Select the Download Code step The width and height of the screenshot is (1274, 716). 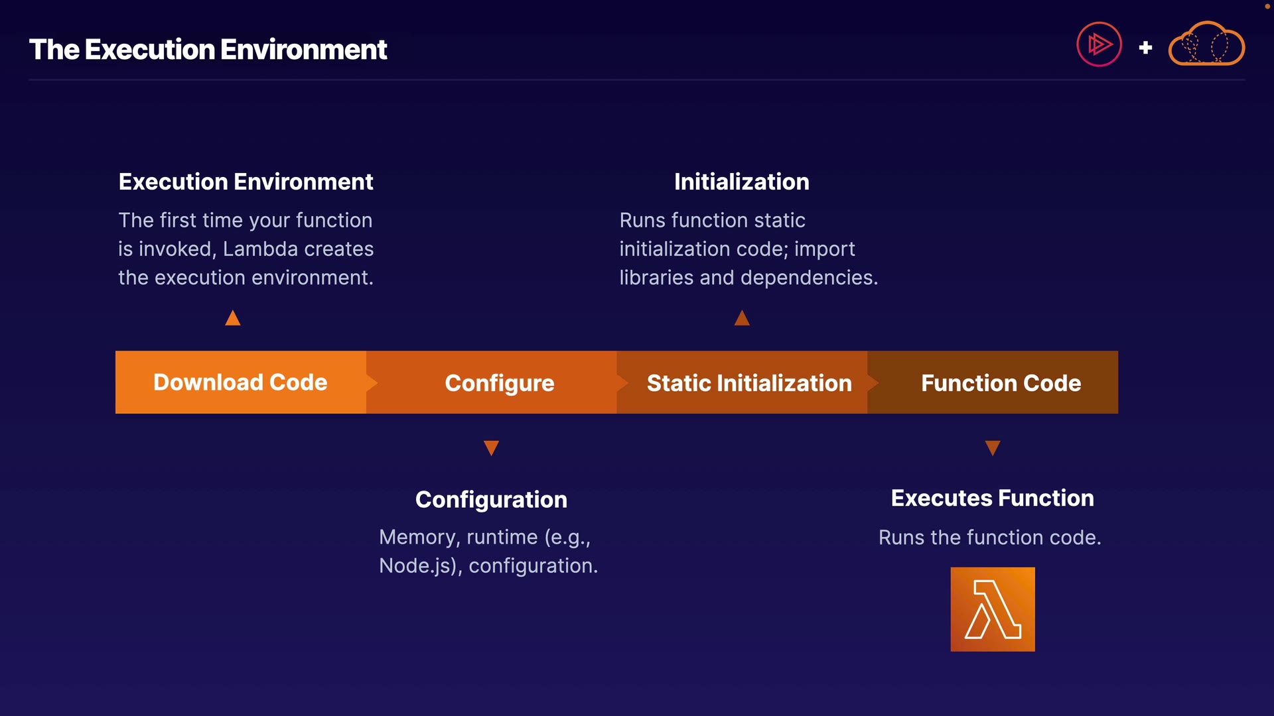[240, 383]
